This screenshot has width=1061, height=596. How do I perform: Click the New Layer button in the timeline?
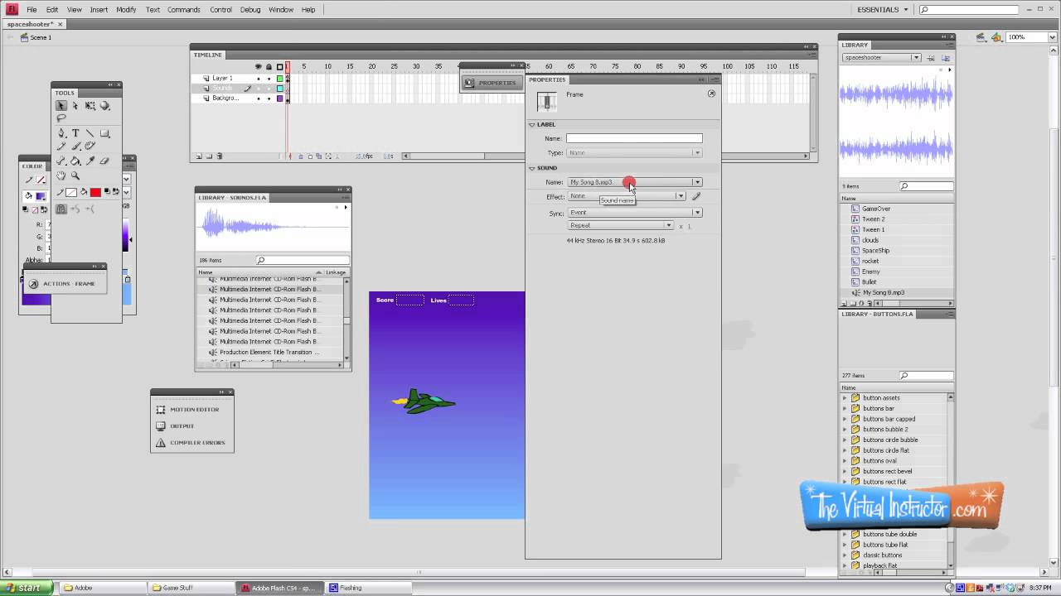(198, 156)
